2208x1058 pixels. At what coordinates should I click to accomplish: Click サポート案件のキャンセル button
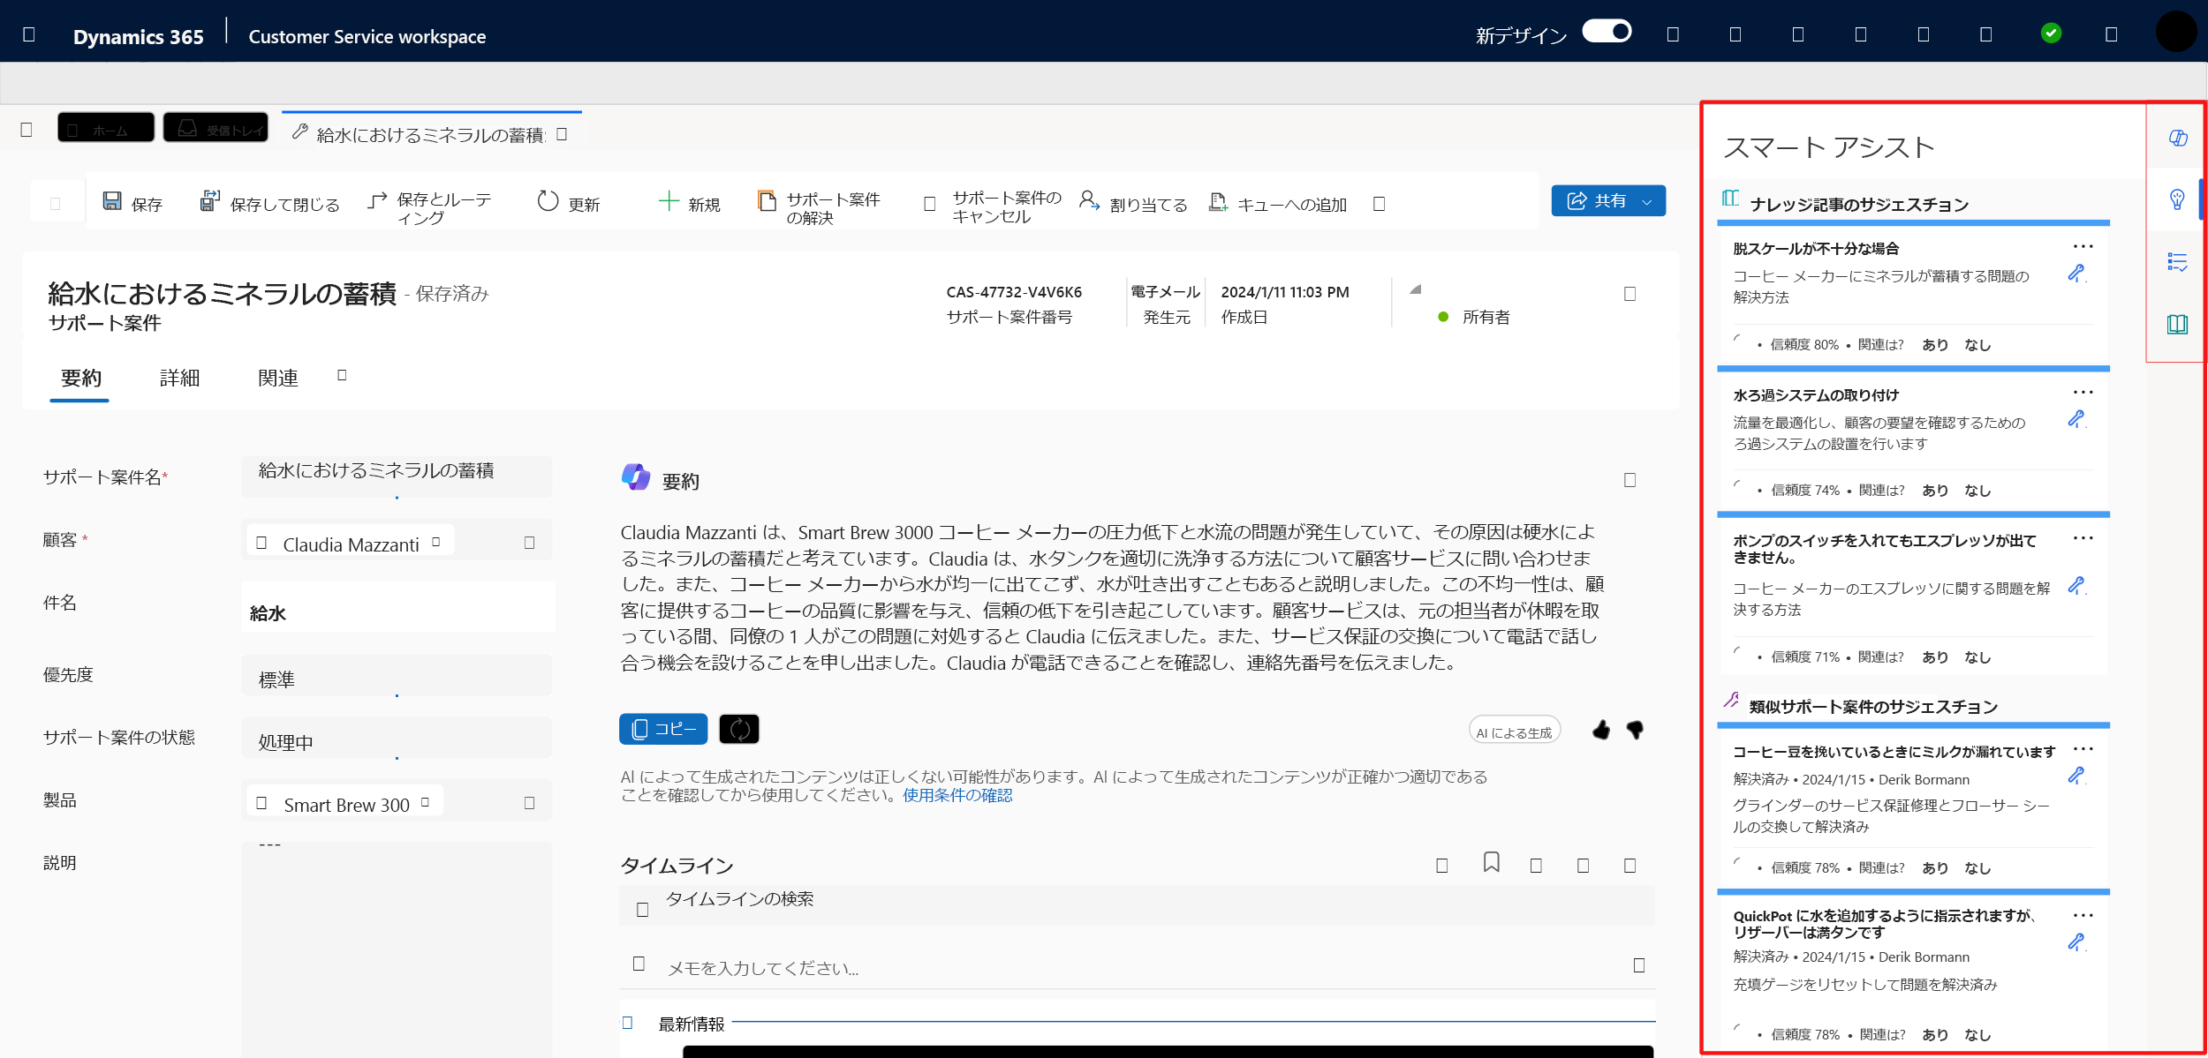pos(993,207)
